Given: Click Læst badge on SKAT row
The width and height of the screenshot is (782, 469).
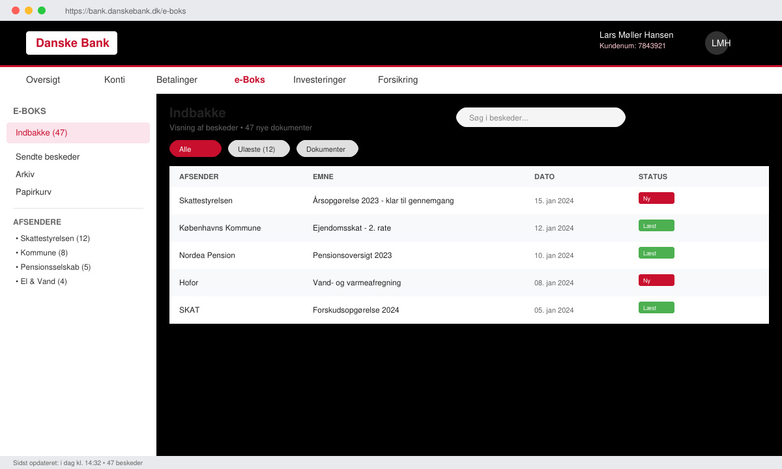Looking at the screenshot, I should (656, 307).
